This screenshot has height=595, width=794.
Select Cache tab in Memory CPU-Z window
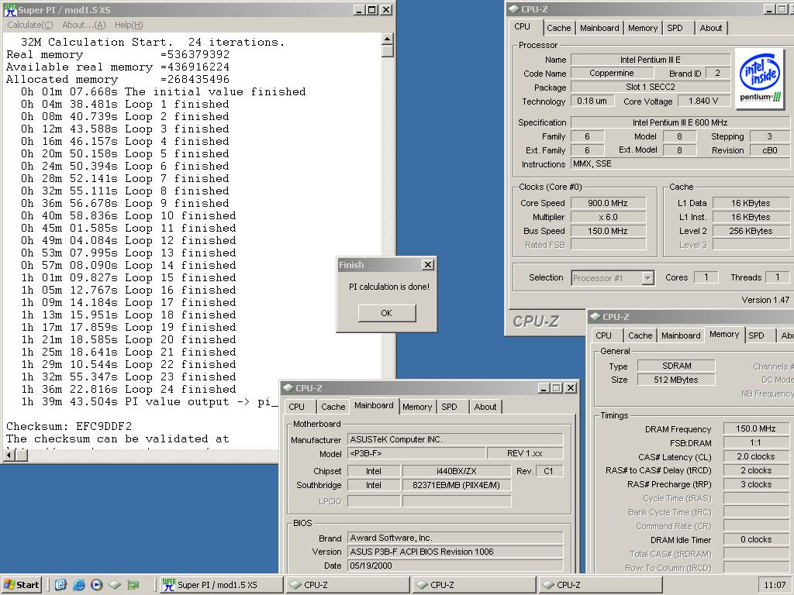640,335
